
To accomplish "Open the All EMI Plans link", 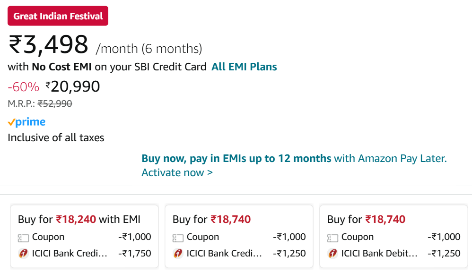I will point(244,67).
